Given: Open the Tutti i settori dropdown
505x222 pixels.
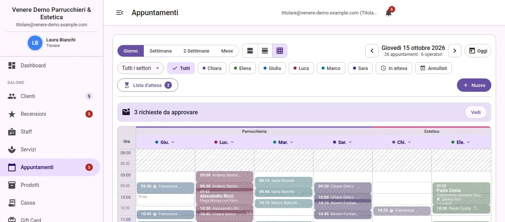Looking at the screenshot, I should point(140,68).
